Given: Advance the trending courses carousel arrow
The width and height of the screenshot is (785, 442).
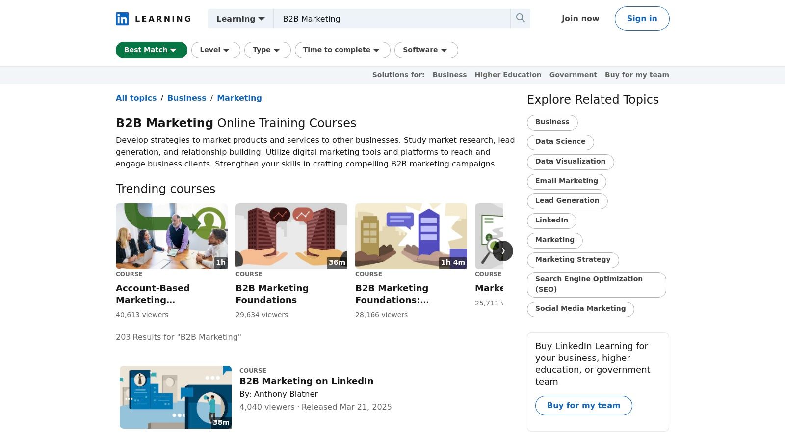Looking at the screenshot, I should (503, 250).
